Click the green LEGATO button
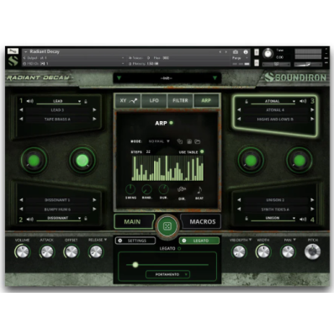Screen dimensions: 334x334 click(199, 241)
